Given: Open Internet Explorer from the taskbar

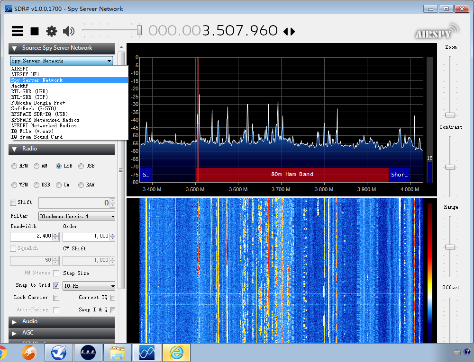Looking at the screenshot, I should click(x=176, y=353).
